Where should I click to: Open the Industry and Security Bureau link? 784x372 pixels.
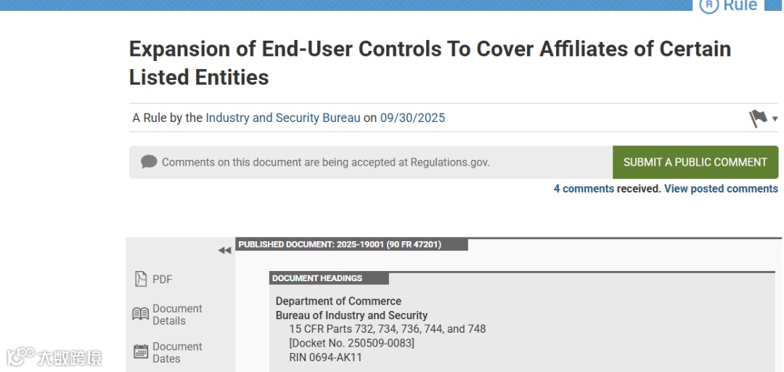(282, 118)
